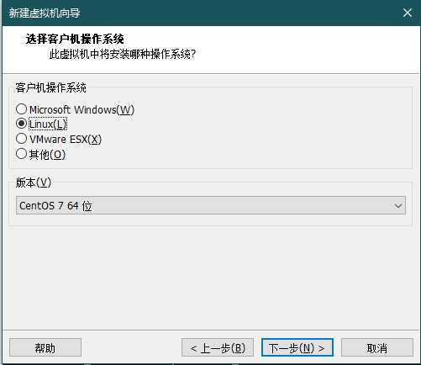Screen dimensions: 421x365
Task: Close the 新建虚拟机向导 dialog
Action: [x=408, y=13]
